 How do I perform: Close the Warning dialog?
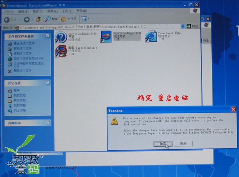tap(233, 109)
